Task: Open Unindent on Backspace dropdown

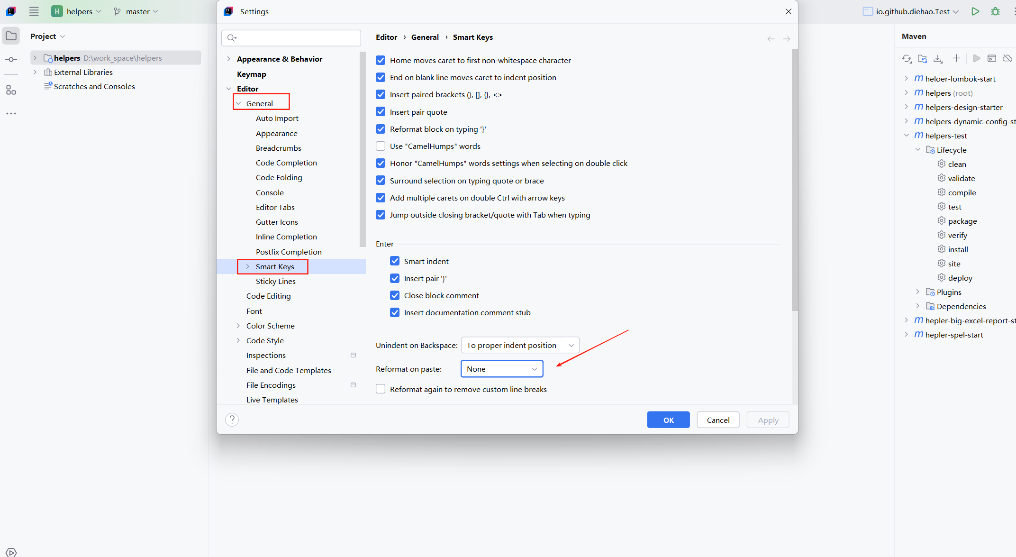Action: click(x=520, y=345)
